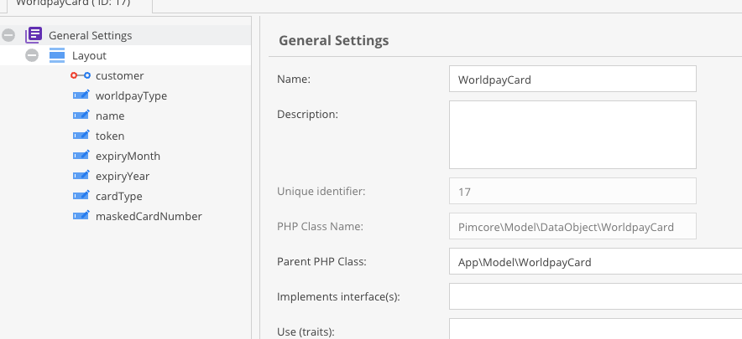Click the Layout panel icon
The image size is (742, 339).
click(x=57, y=55)
